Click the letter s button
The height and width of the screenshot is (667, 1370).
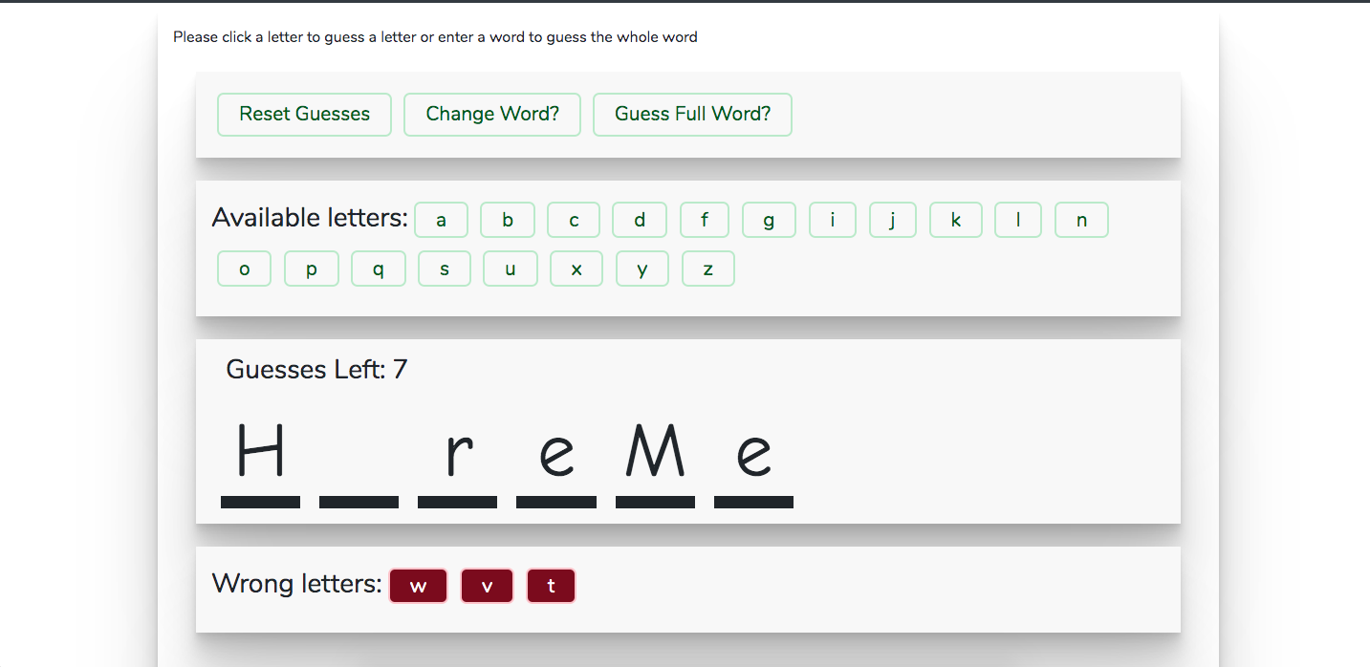point(444,269)
